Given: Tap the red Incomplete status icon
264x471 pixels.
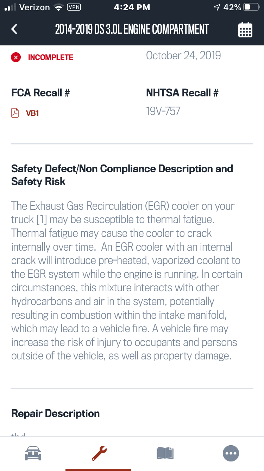Looking at the screenshot, I should click(15, 57).
